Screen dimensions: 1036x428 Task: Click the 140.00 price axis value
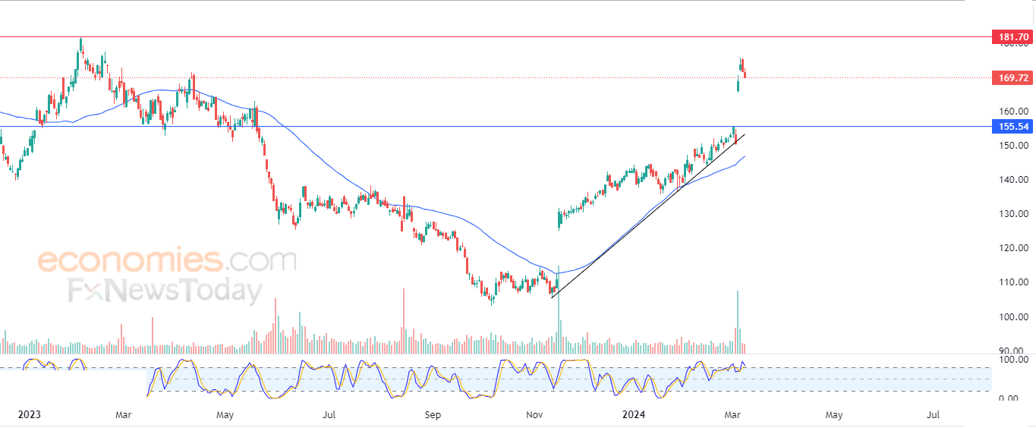coord(1014,180)
